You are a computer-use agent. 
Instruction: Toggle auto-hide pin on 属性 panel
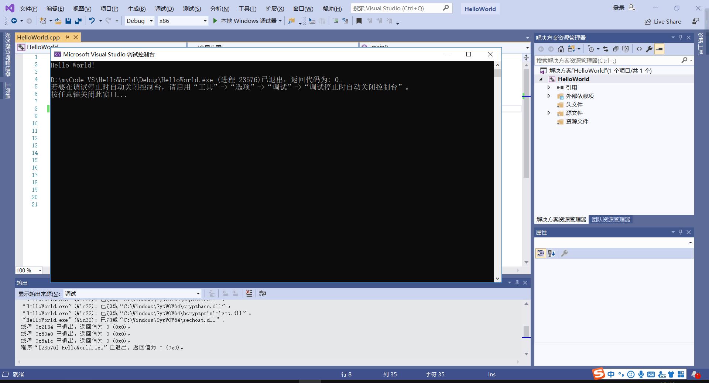(x=681, y=232)
